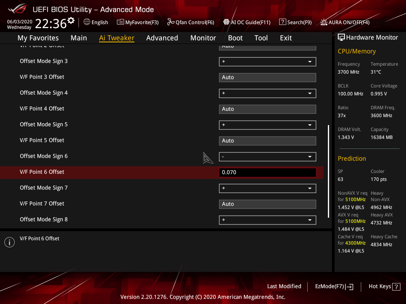Launch AI OC Guide(F11)
This screenshot has height=304, width=406.
(247, 22)
